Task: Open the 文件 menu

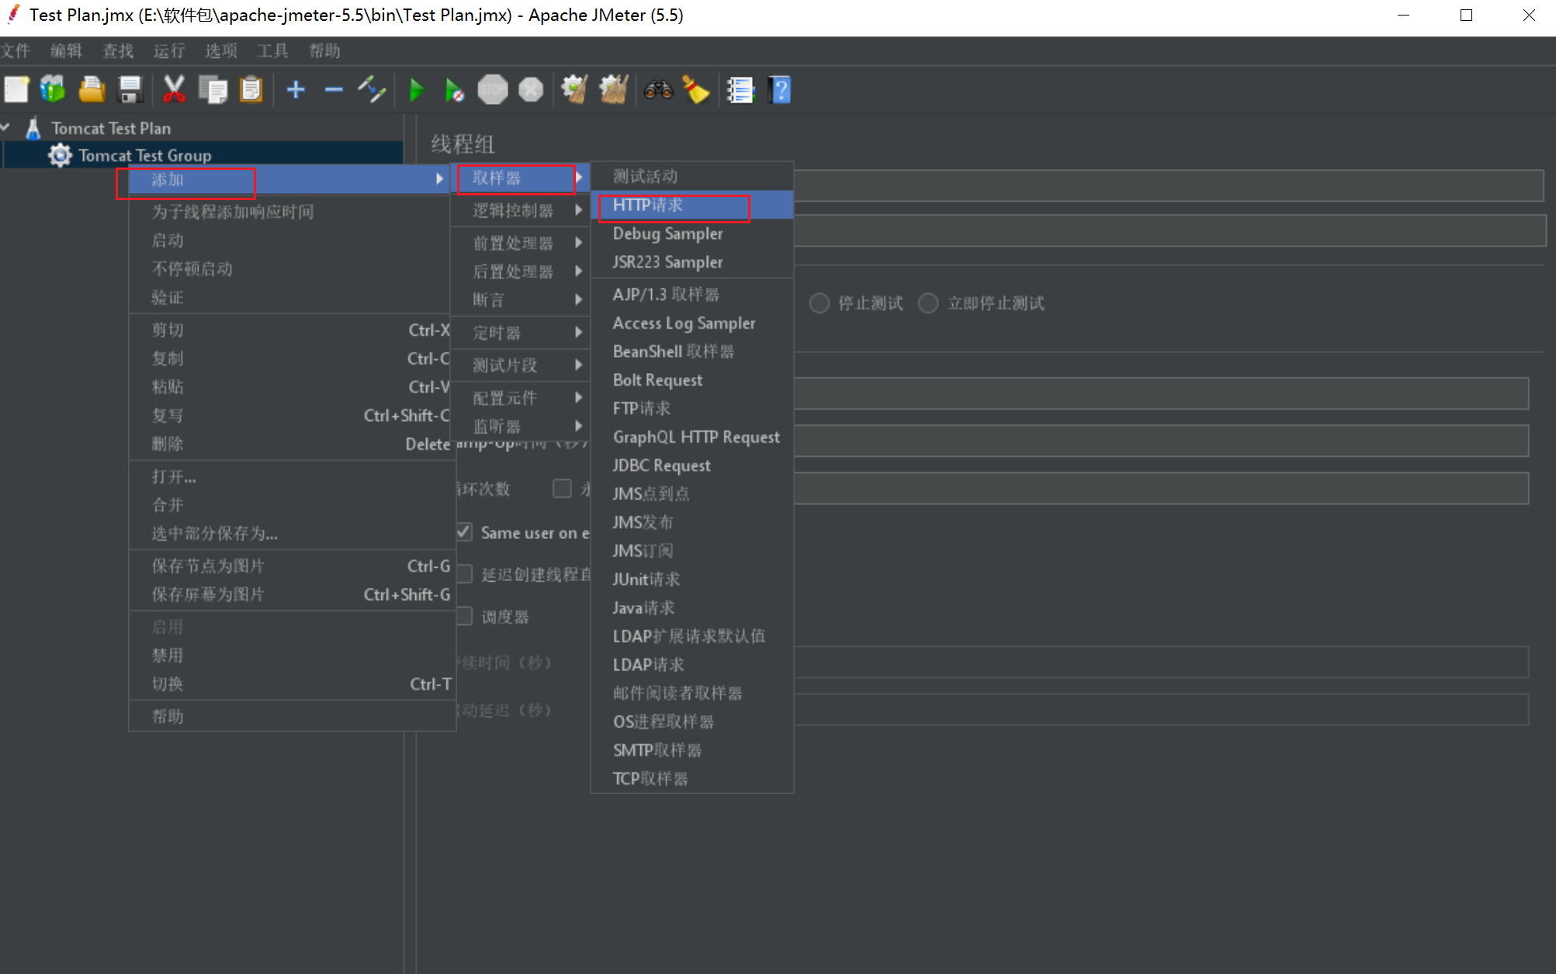Action: [x=15, y=51]
